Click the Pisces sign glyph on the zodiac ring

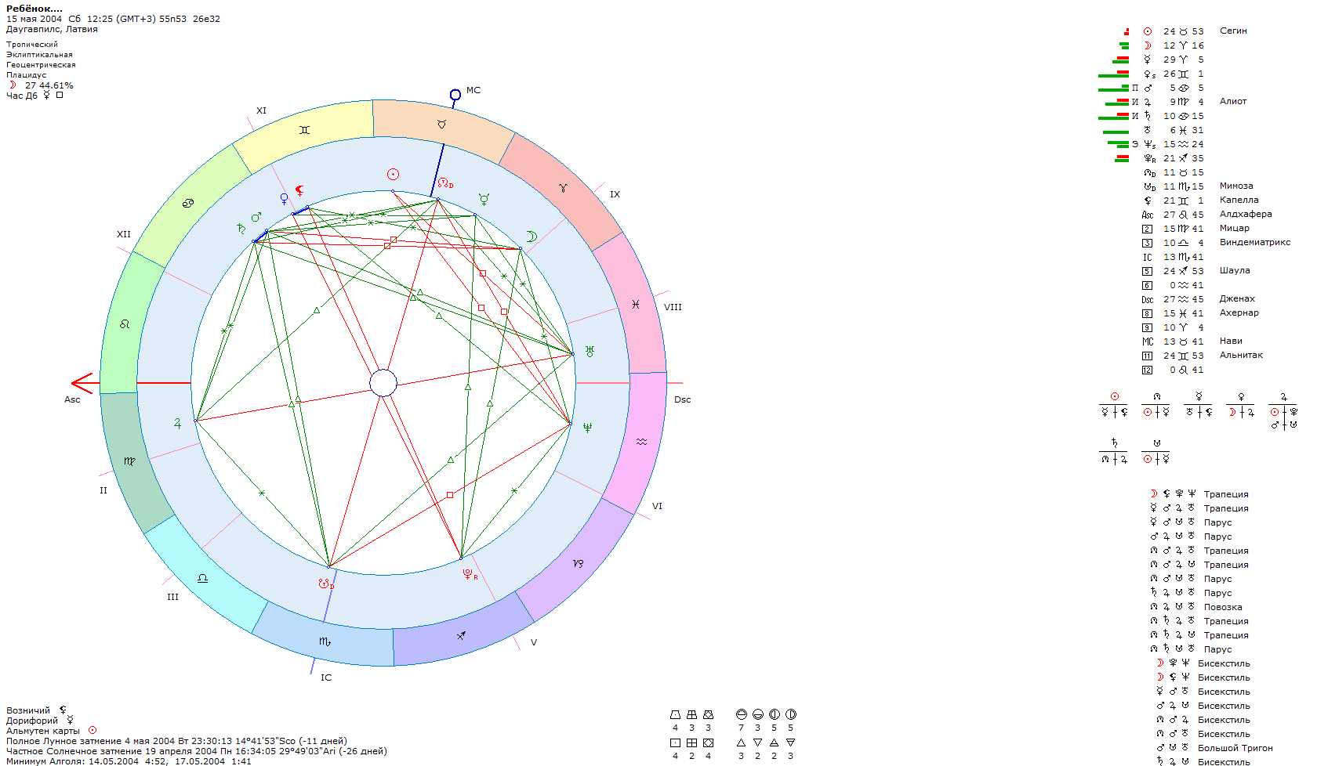(636, 304)
